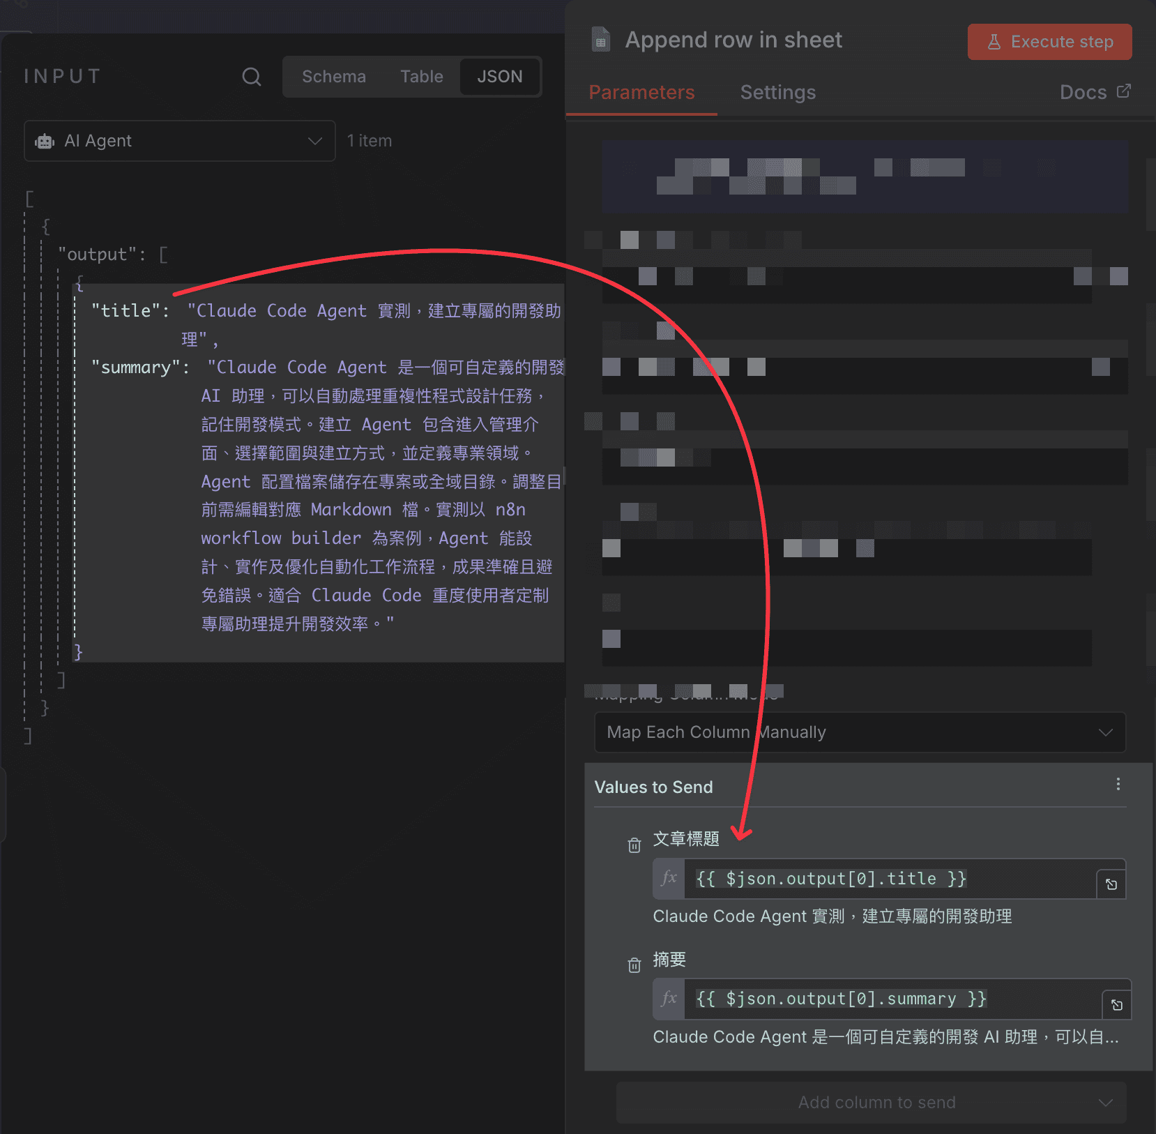Click the AI Agent robot icon

pos(44,141)
